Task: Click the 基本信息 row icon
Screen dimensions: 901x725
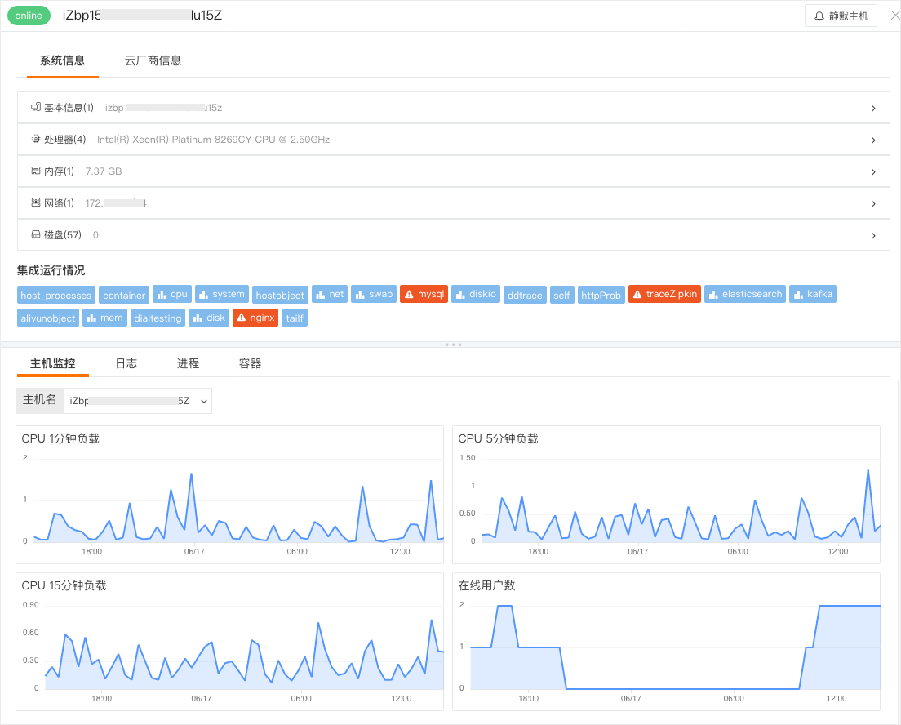Action: pyautogui.click(x=36, y=107)
